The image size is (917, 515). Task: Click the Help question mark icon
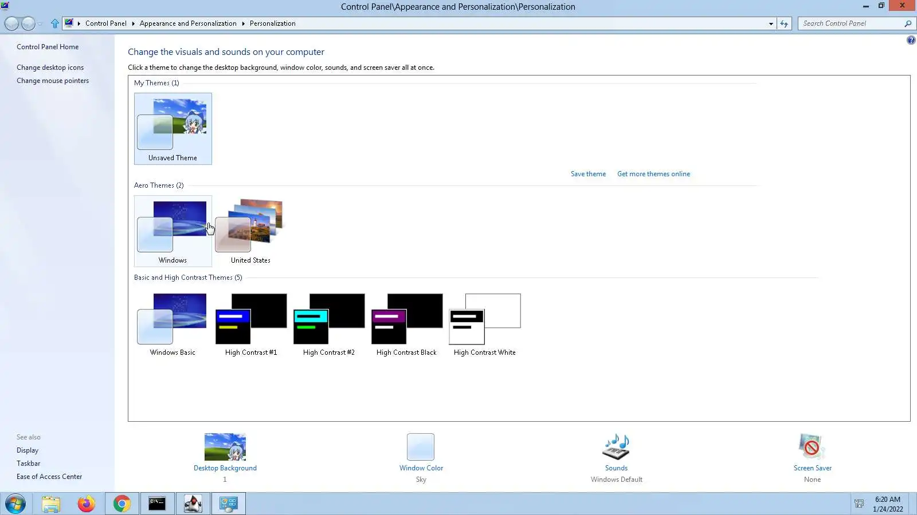(911, 40)
